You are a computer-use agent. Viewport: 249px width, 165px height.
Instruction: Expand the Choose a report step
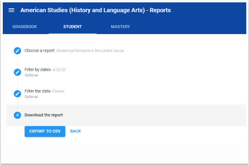coord(39,51)
